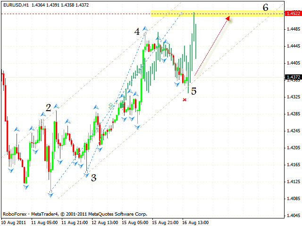Select the blue fractal arrow under the lowest candle
Viewport: 302px width, 226px height.
(x=50, y=194)
